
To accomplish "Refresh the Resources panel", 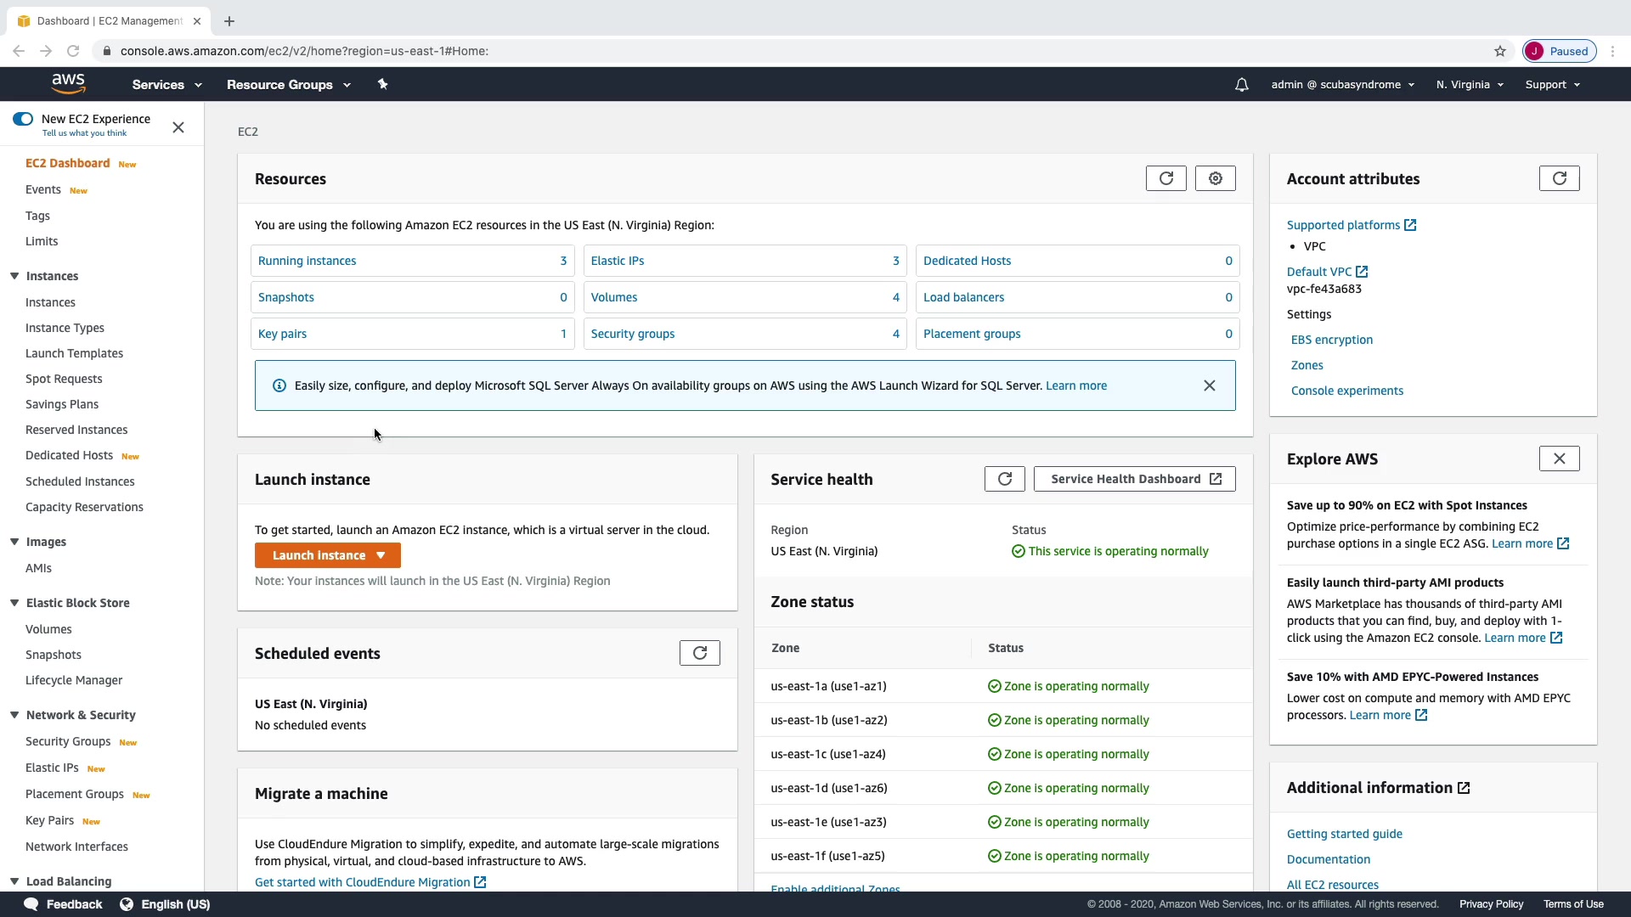I will [x=1165, y=178].
